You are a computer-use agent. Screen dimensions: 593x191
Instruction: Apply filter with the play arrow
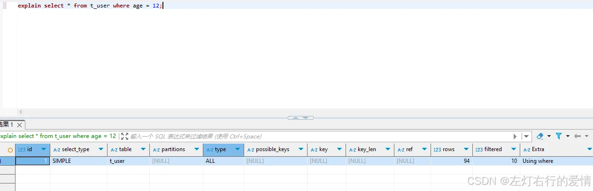click(515, 136)
